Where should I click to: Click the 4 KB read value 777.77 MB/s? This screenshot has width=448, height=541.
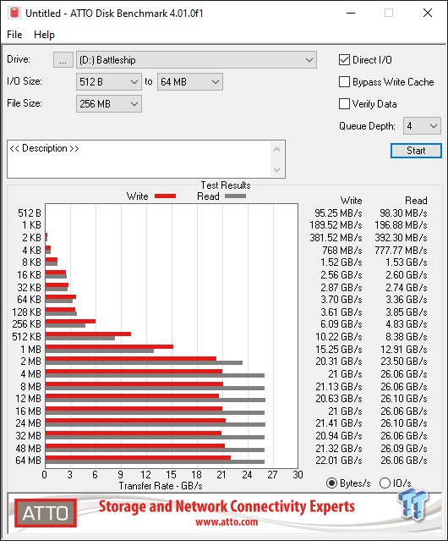402,250
